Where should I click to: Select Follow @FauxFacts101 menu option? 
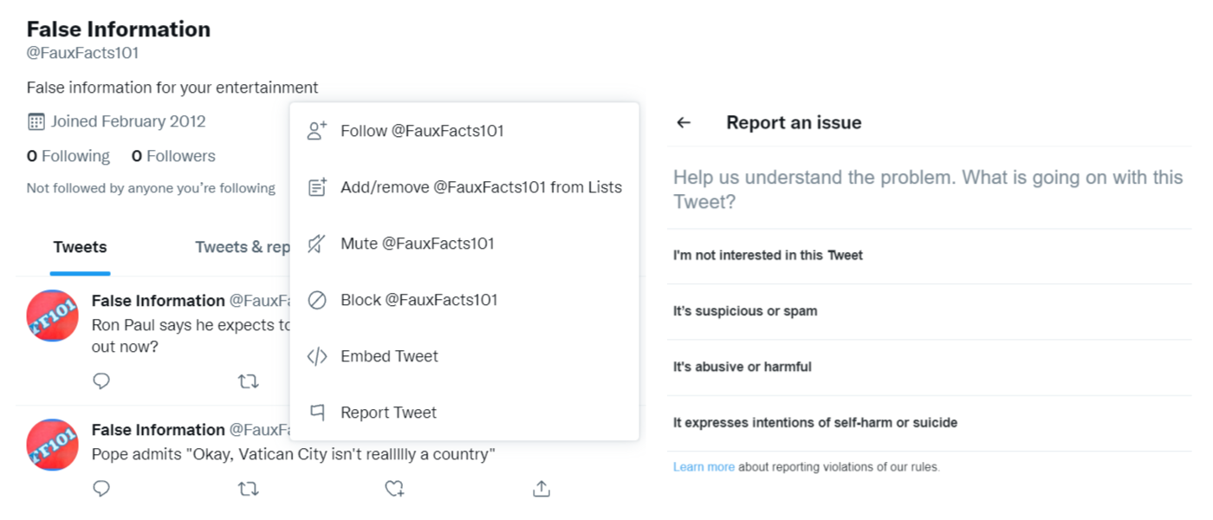point(422,131)
